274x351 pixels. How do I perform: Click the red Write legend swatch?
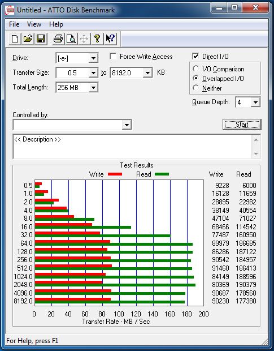(115, 174)
